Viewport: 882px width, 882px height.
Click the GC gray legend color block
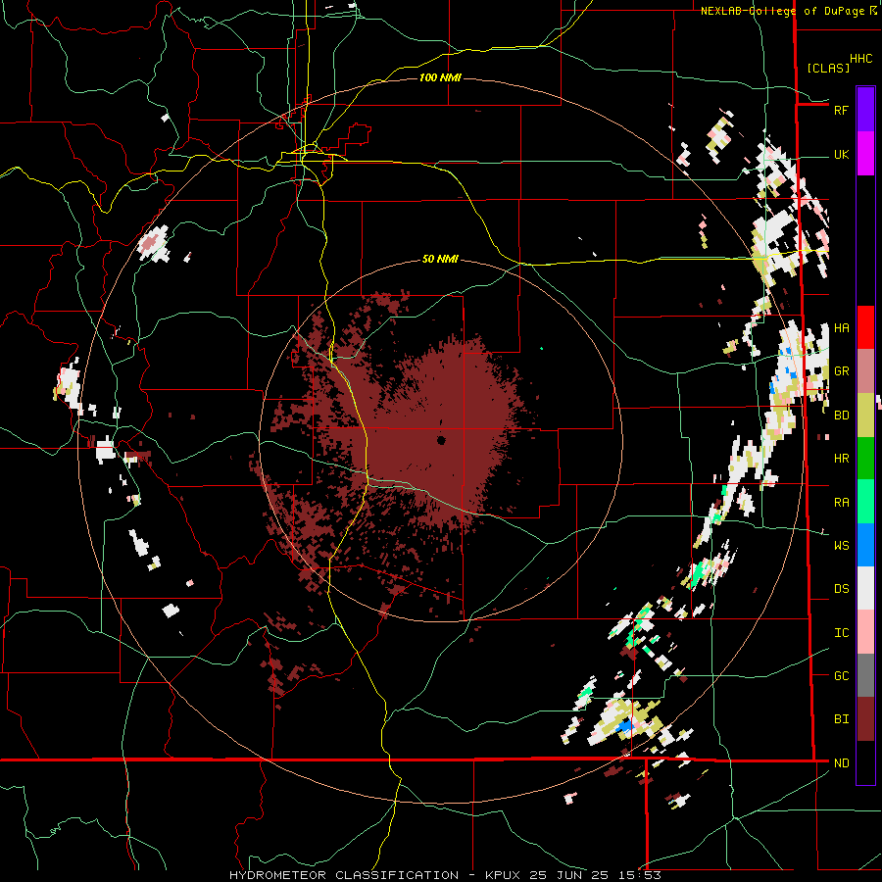865,675
